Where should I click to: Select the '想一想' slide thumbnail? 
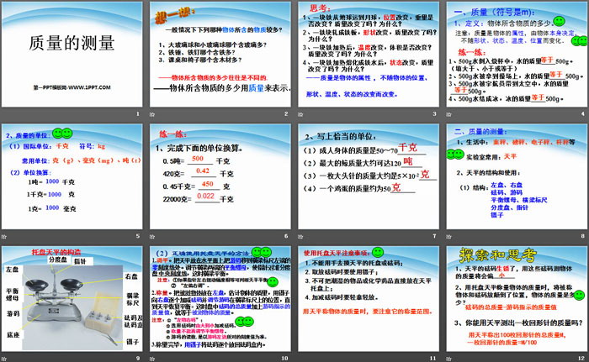point(220,55)
